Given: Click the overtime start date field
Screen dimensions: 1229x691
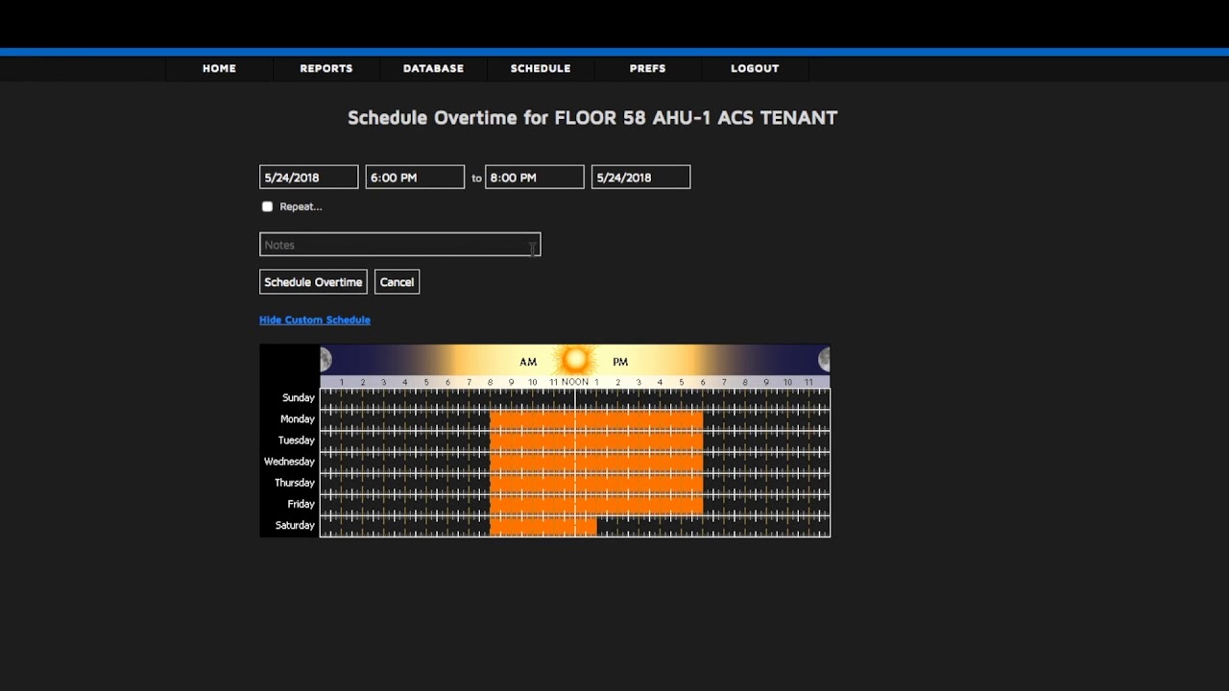Looking at the screenshot, I should pyautogui.click(x=308, y=178).
